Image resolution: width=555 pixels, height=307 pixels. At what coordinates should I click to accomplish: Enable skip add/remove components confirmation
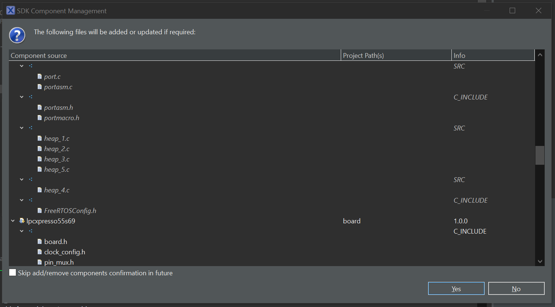tap(13, 272)
